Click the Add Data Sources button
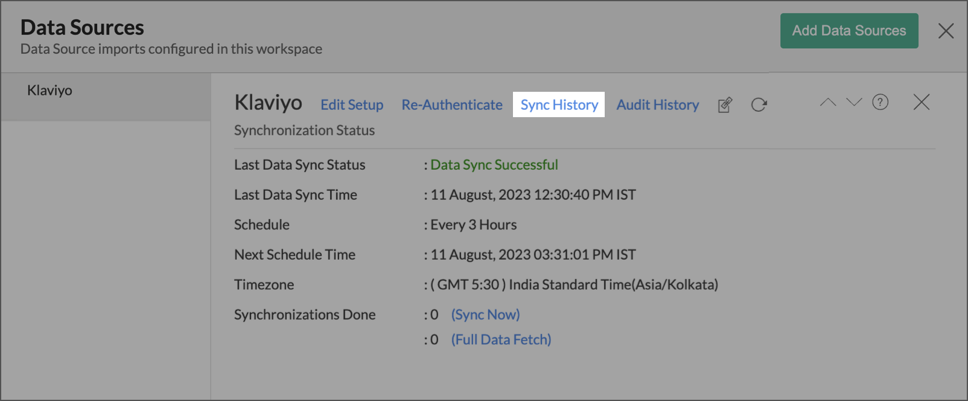Image resolution: width=968 pixels, height=401 pixels. coord(849,31)
